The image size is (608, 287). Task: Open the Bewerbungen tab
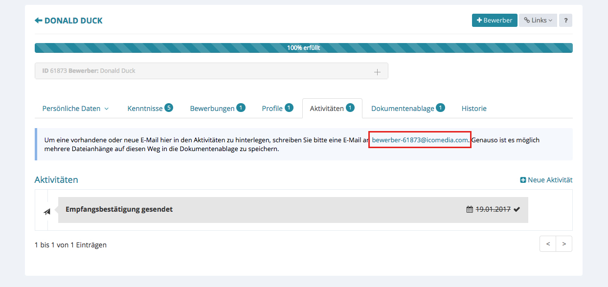point(217,109)
